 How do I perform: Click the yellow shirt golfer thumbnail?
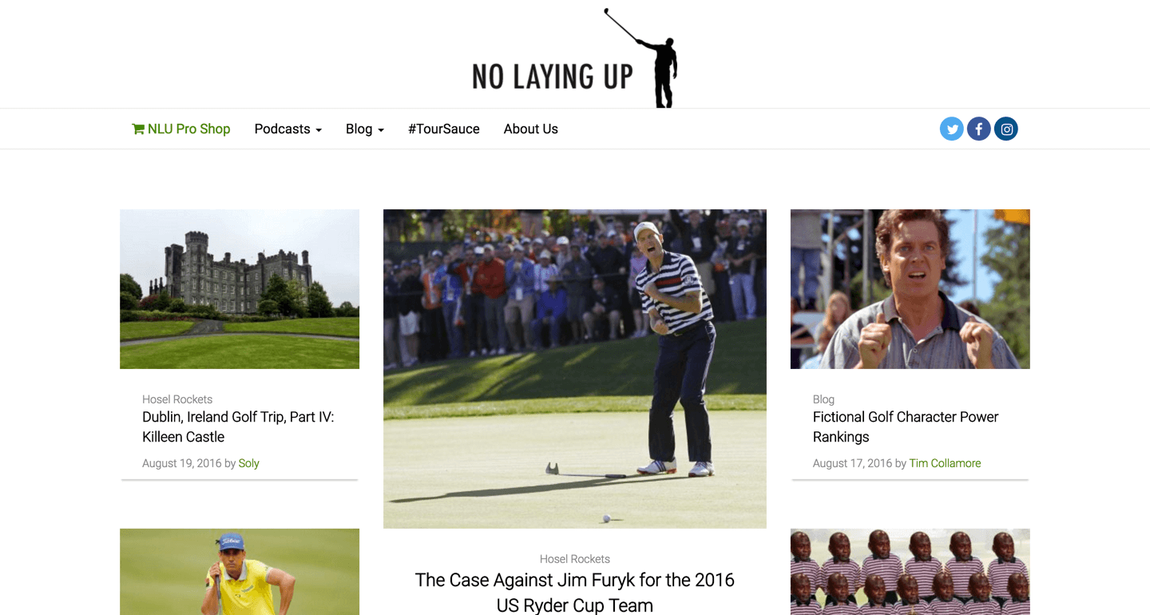tap(240, 572)
